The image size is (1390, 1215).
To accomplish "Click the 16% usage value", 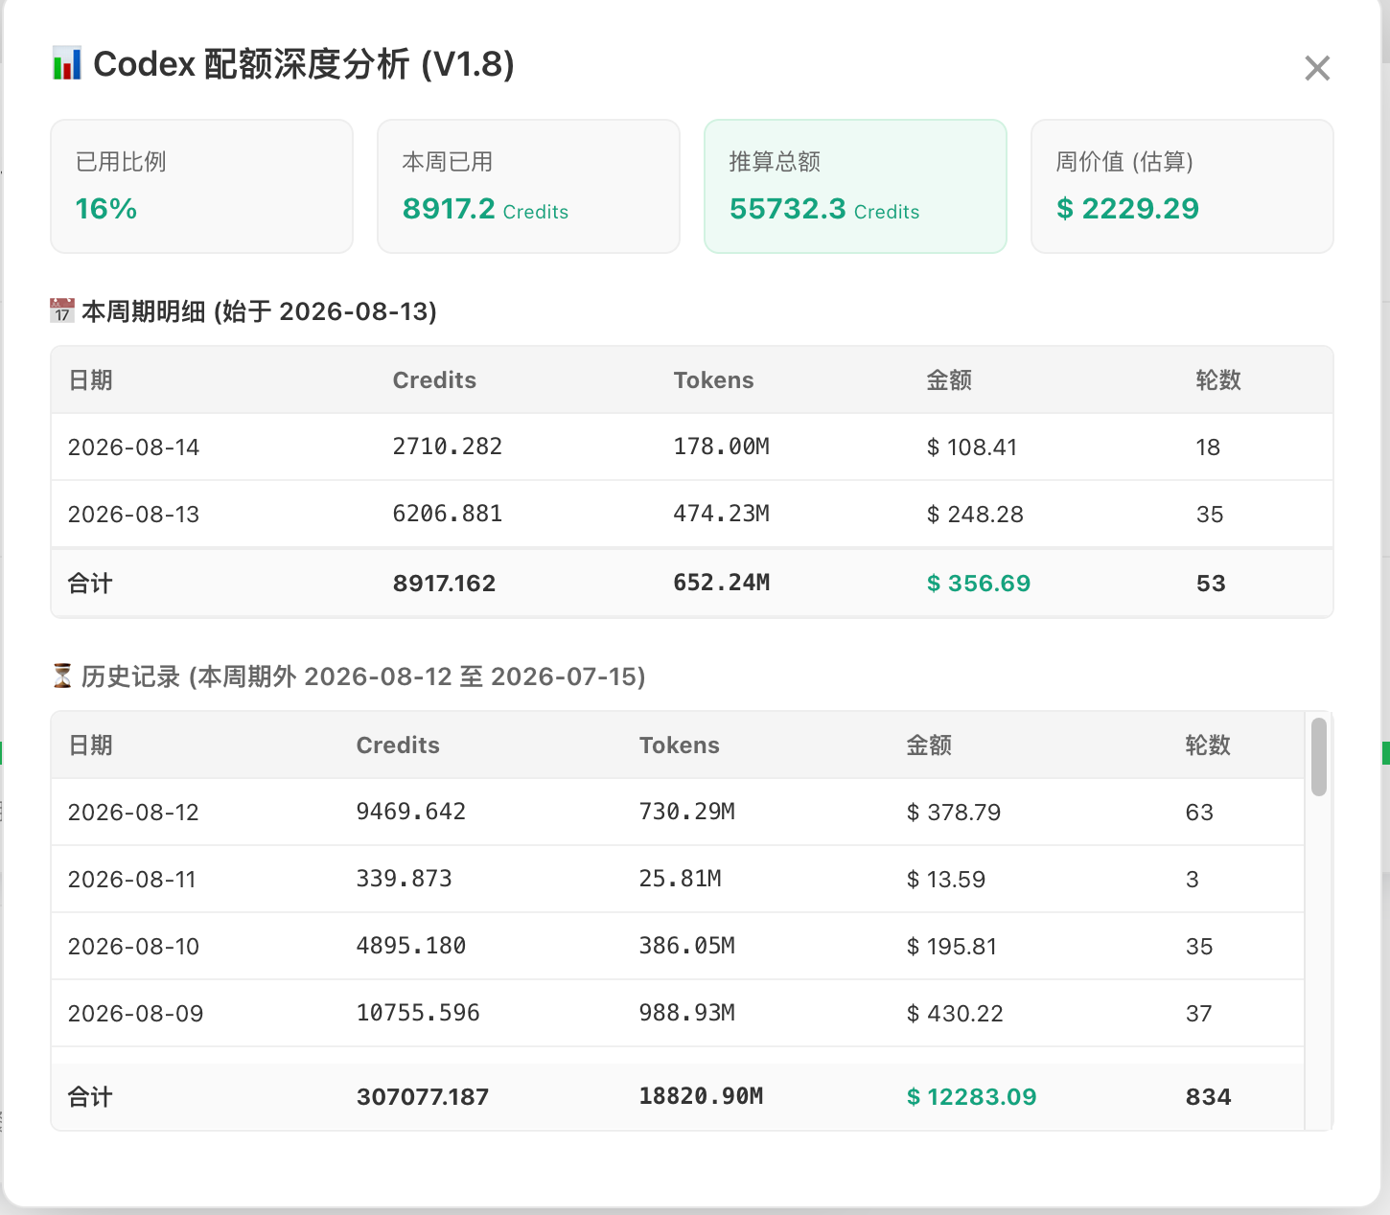I will coord(106,209).
